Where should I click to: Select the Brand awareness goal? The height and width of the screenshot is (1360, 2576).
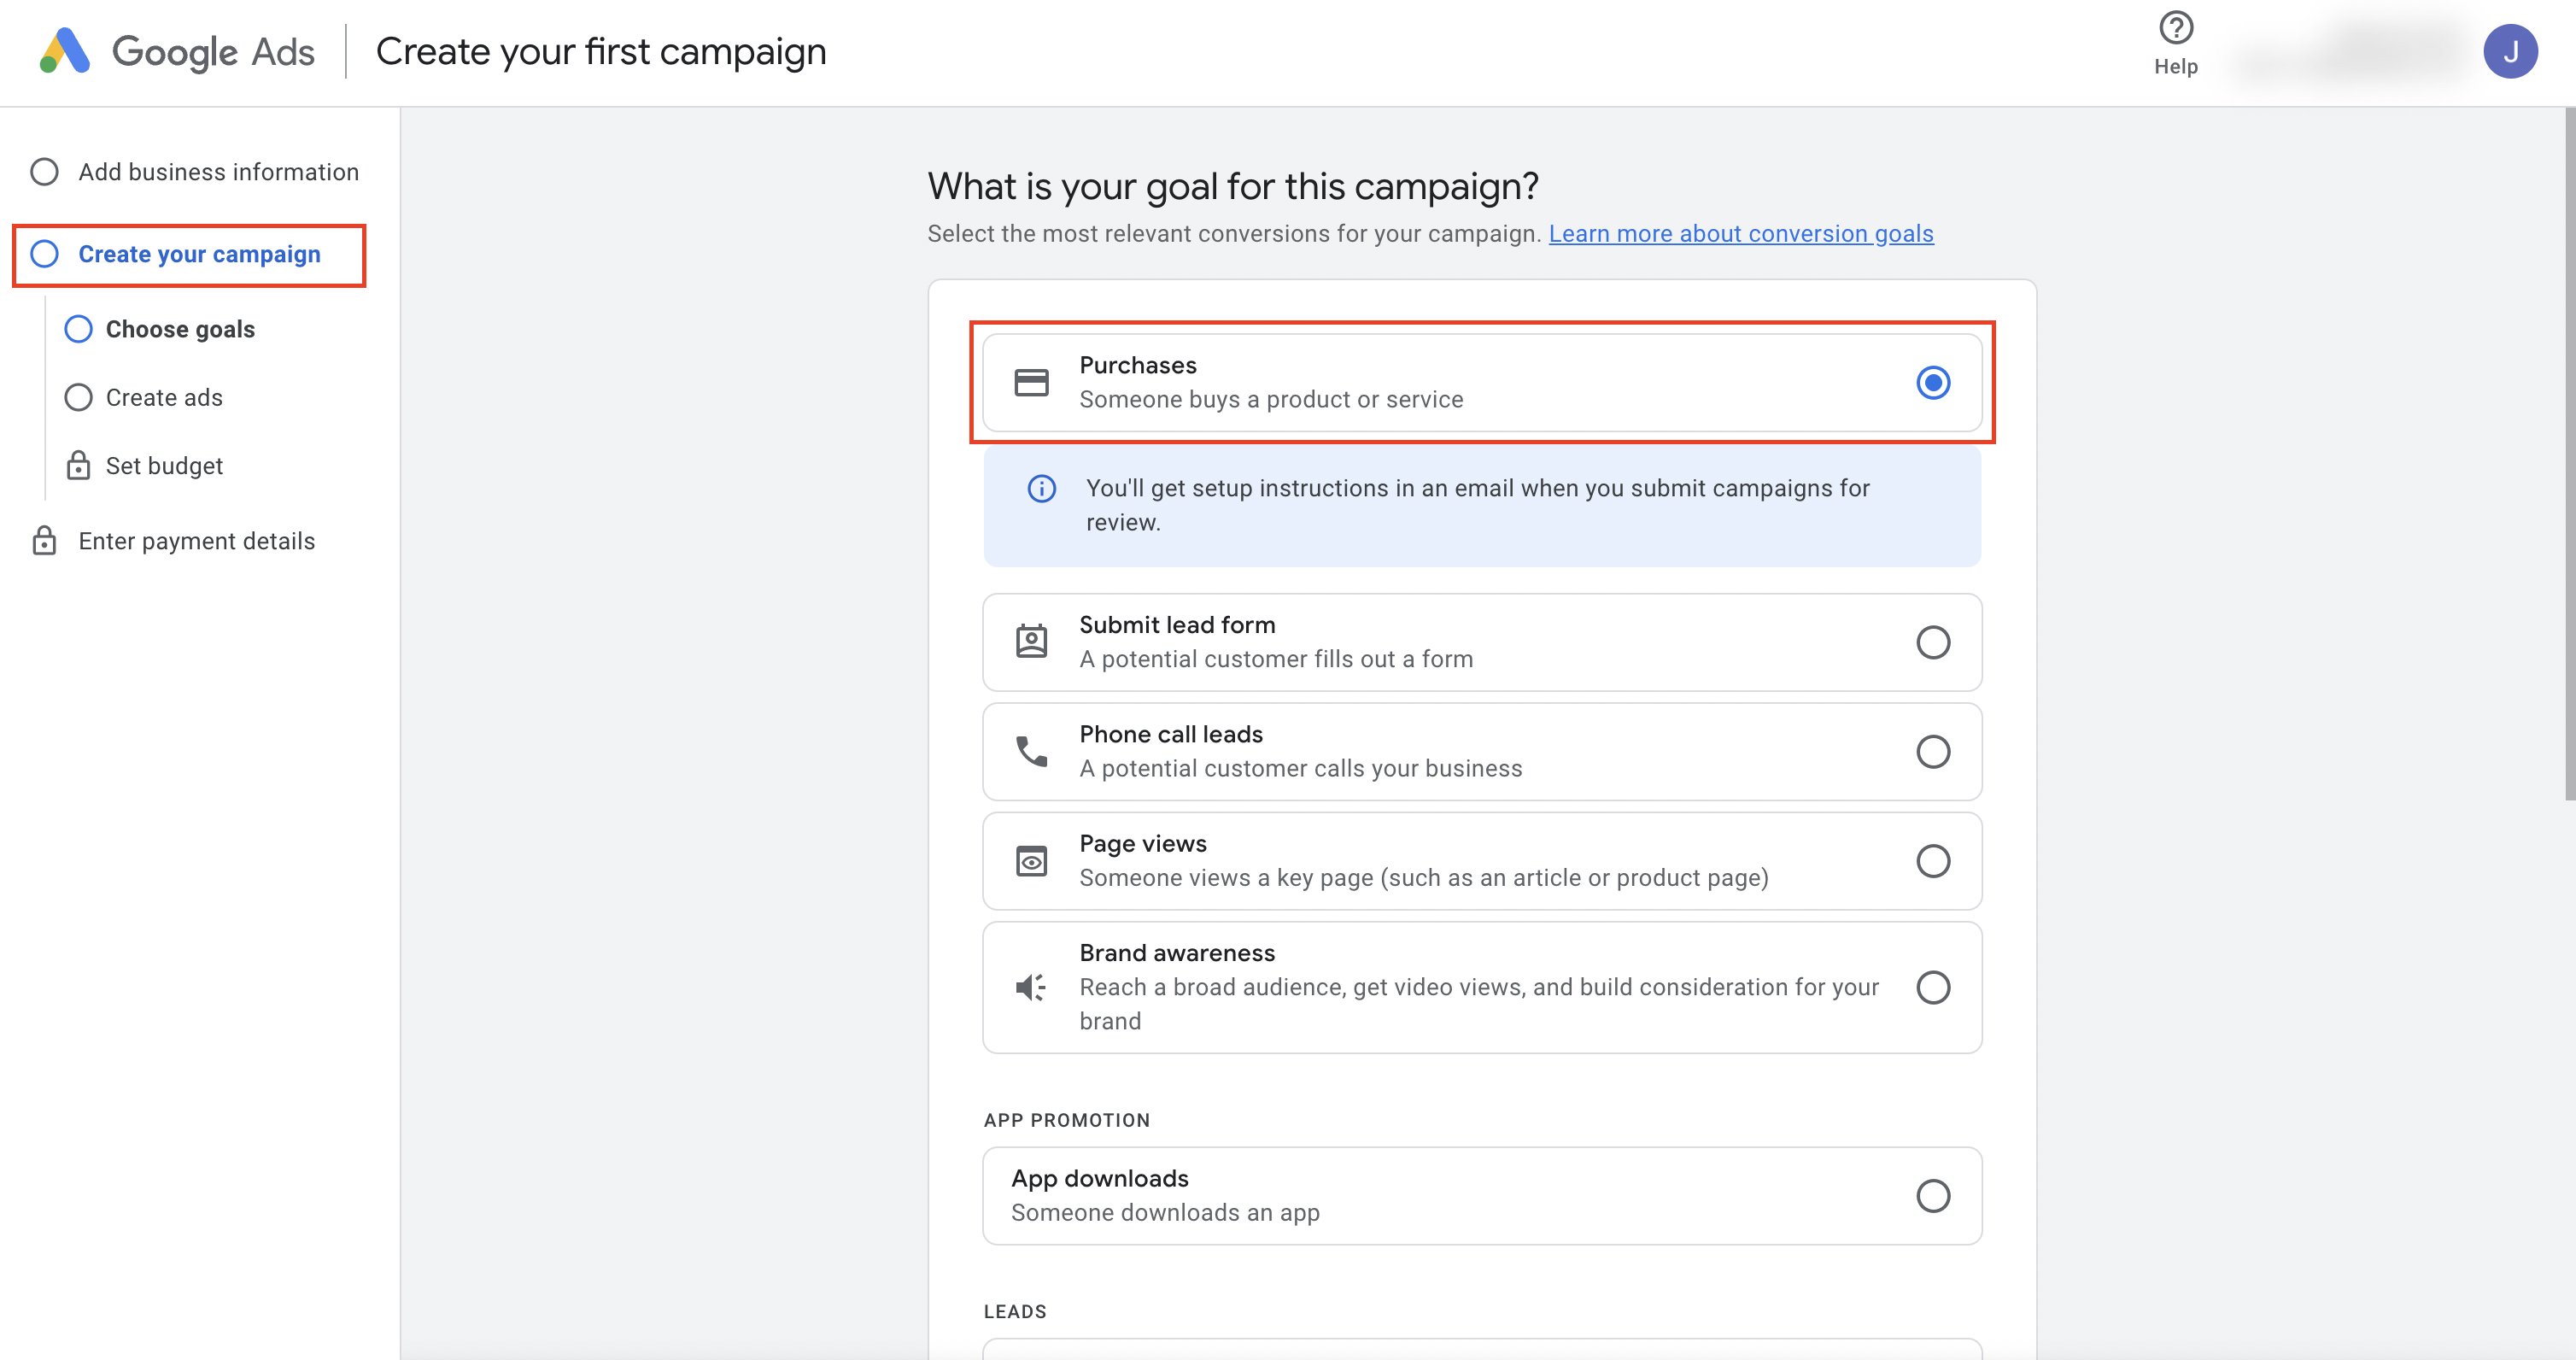[1934, 987]
